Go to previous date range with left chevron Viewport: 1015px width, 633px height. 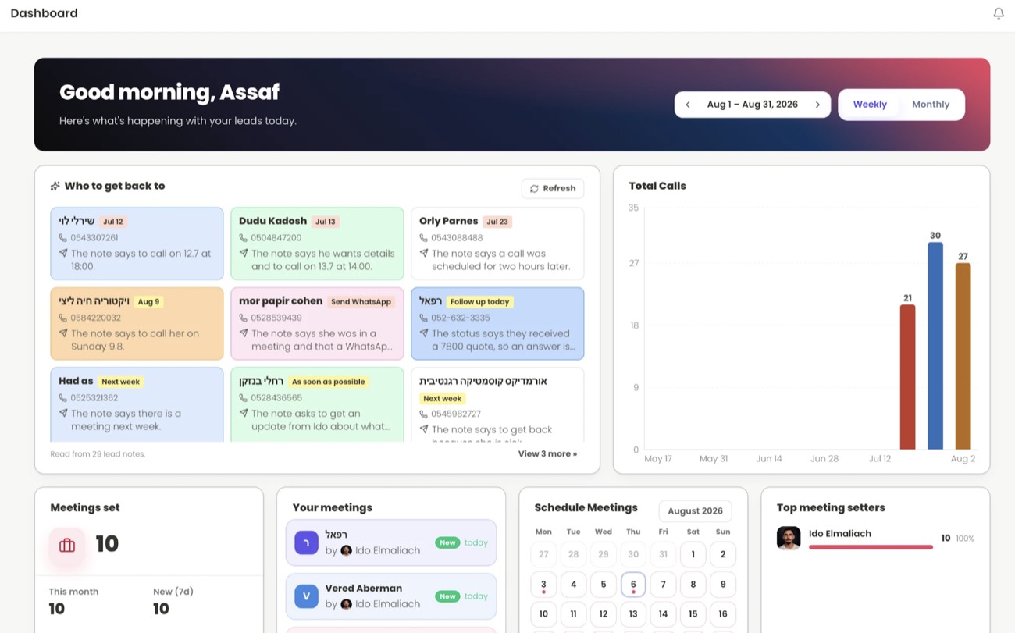pyautogui.click(x=688, y=105)
